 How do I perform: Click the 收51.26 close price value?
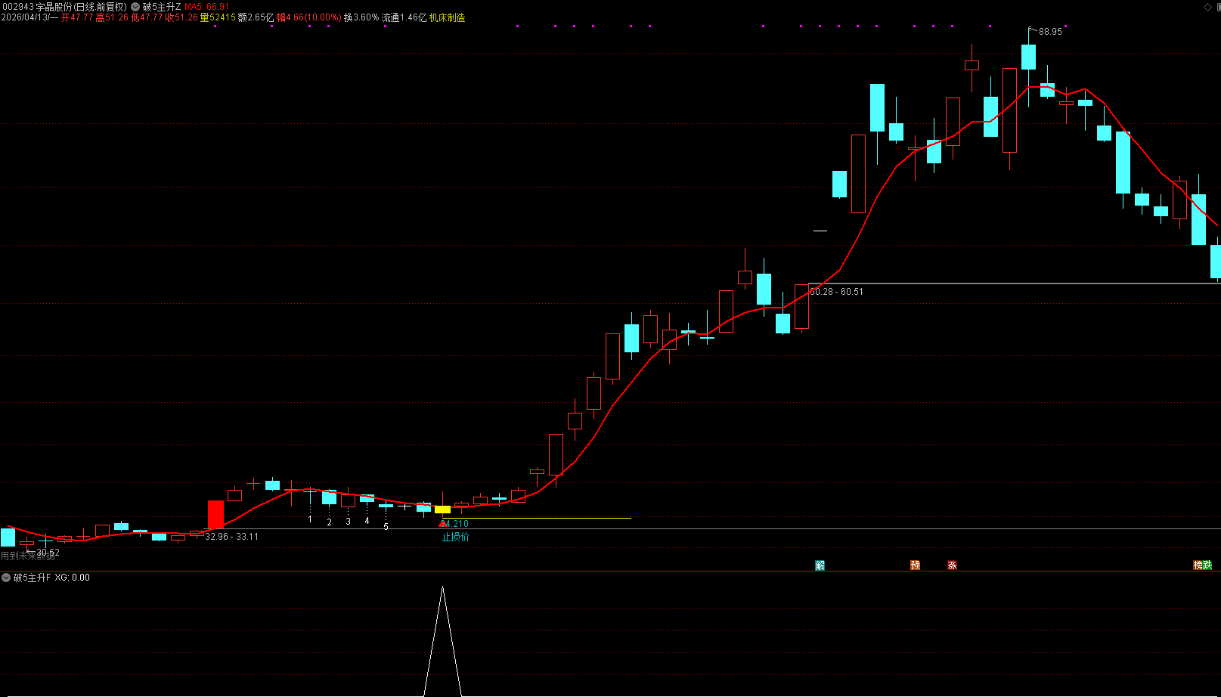click(182, 17)
